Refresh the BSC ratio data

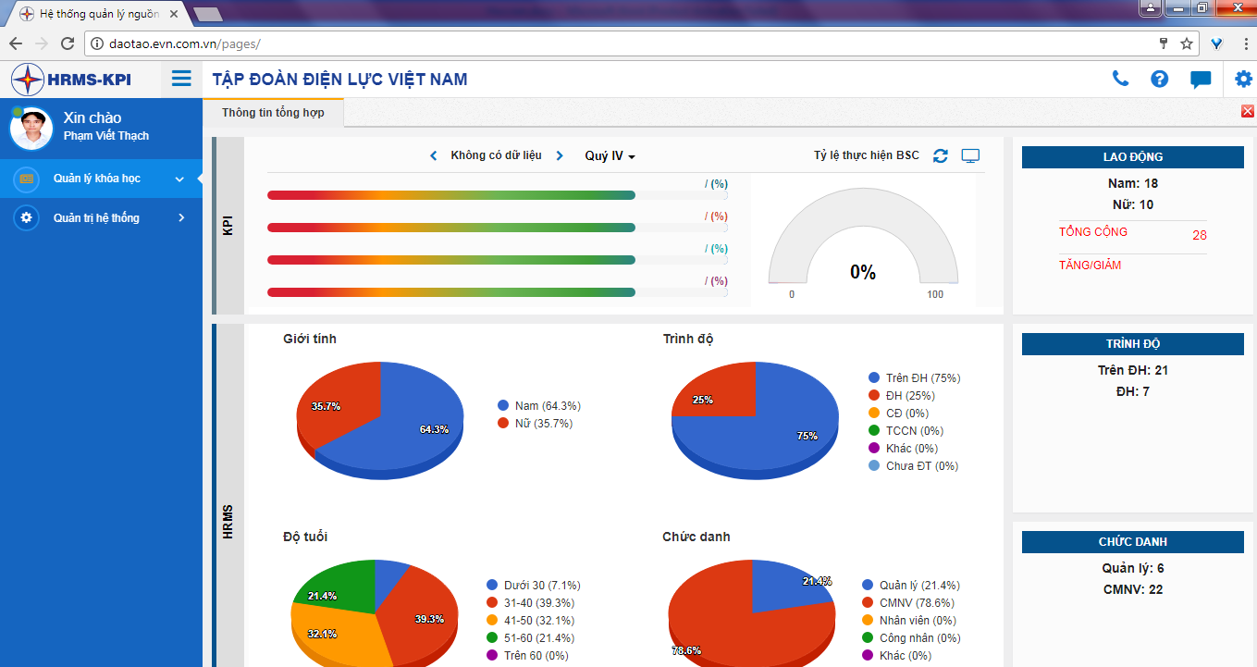(x=941, y=155)
